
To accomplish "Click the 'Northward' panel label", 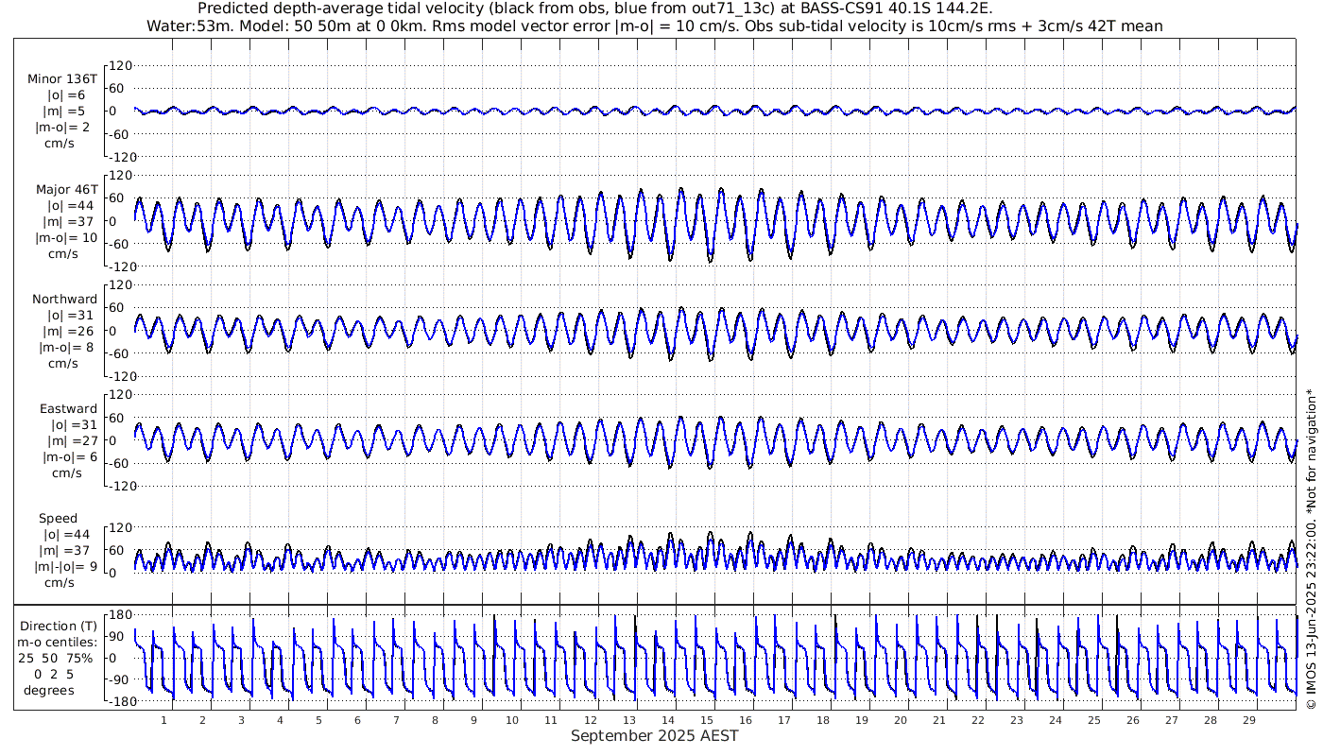I will (64, 299).
